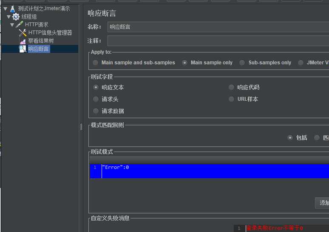Click the test plan flask icon

point(13,9)
